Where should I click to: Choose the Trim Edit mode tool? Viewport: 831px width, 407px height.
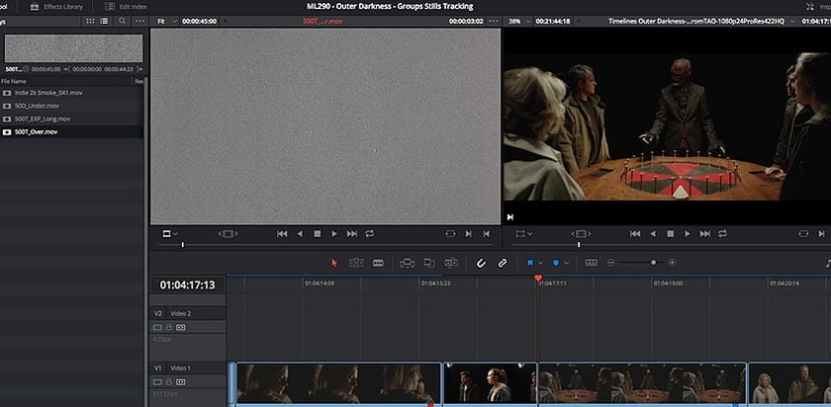[x=356, y=263]
